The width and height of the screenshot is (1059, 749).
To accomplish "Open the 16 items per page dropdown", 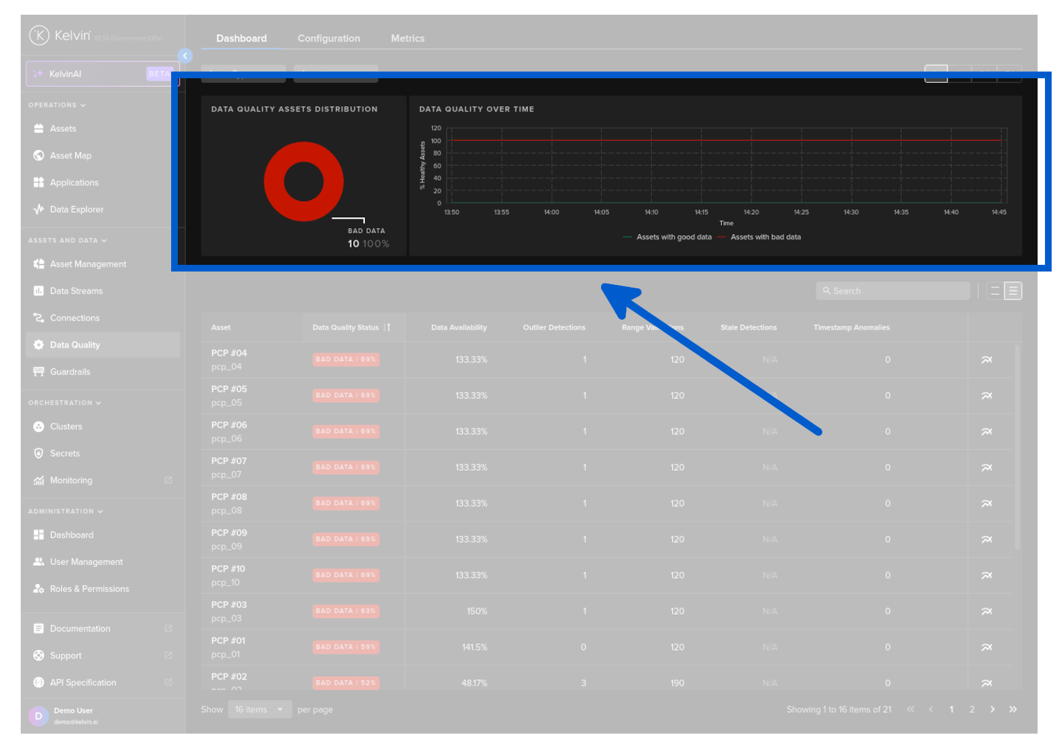I will (x=259, y=710).
